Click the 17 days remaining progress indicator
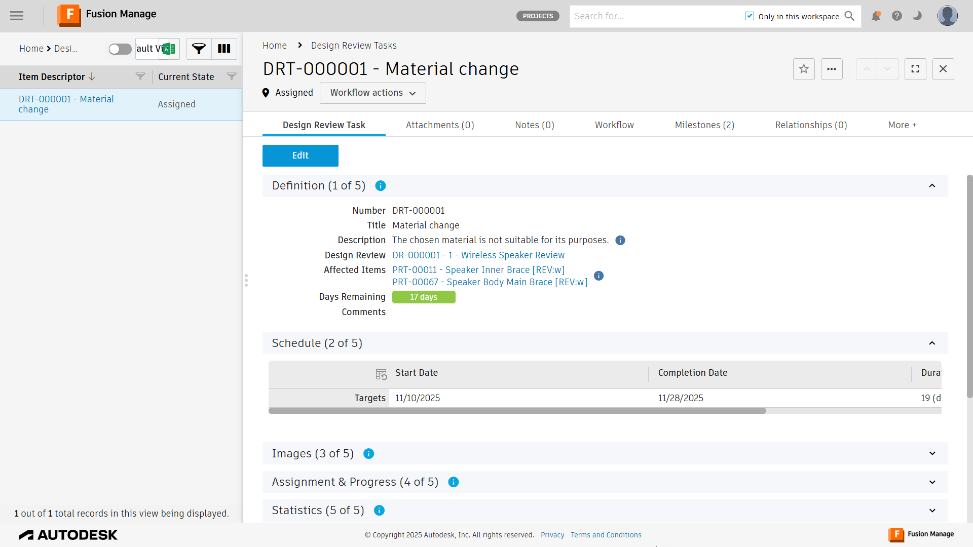Screen dimensions: 973x547 point(424,297)
